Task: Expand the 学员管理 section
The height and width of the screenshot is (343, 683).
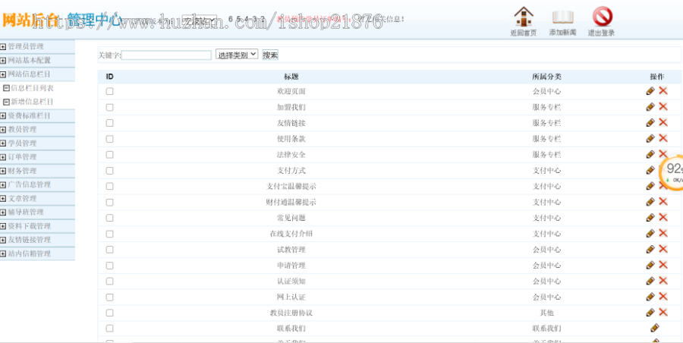Action: pos(3,143)
